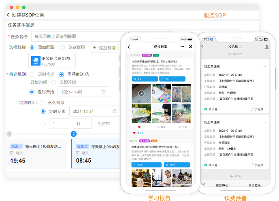Go back in the 校讯易 phone screen
This screenshot has width=279, height=201.
pos(202,47)
